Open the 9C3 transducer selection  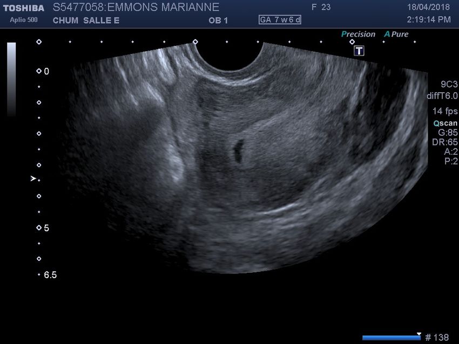(449, 84)
